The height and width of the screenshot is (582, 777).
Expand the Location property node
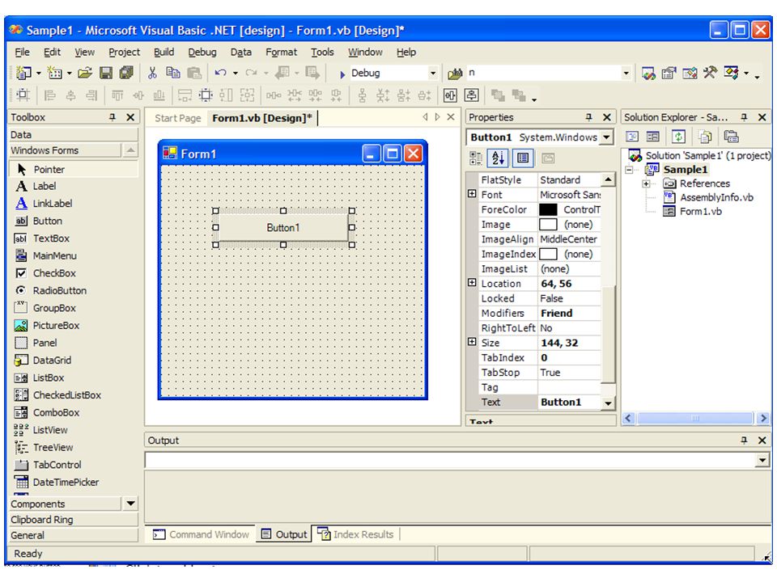[472, 283]
